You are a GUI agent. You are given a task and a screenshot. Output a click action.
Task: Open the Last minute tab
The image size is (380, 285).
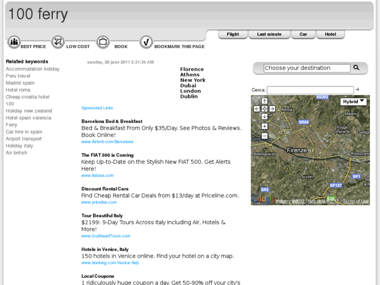tap(269, 34)
